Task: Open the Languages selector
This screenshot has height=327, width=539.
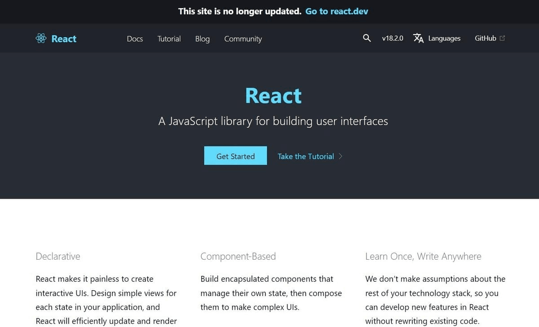Action: [x=444, y=39]
